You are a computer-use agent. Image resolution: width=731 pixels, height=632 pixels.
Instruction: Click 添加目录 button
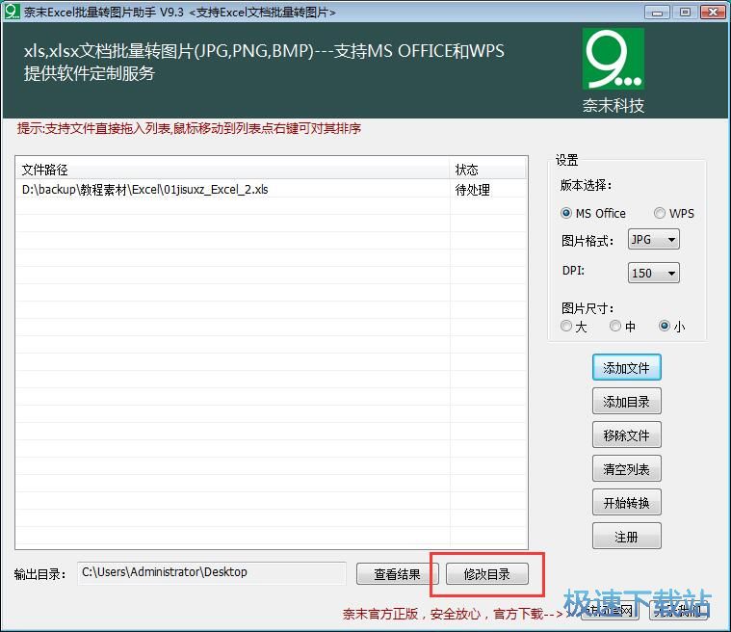point(627,401)
